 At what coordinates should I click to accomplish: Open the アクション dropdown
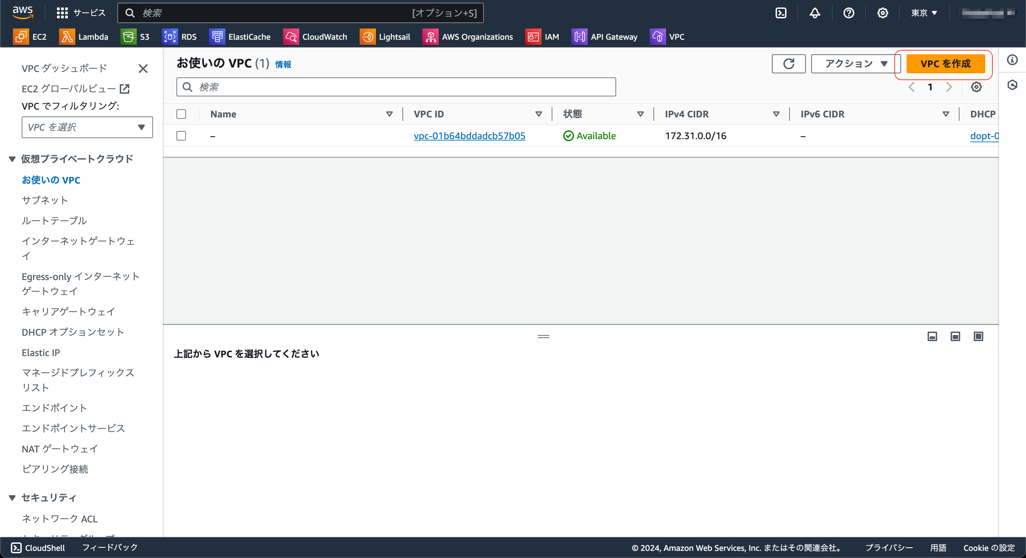pos(854,63)
